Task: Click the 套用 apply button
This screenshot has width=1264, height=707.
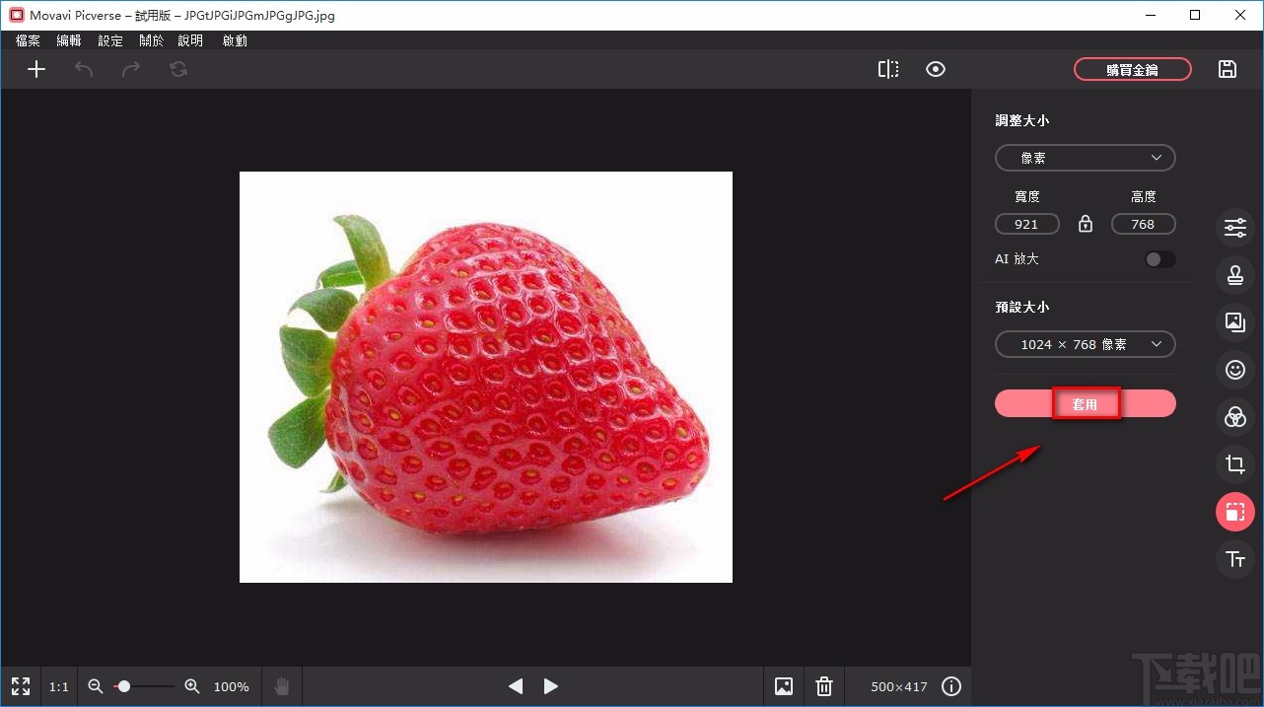Action: [1085, 403]
